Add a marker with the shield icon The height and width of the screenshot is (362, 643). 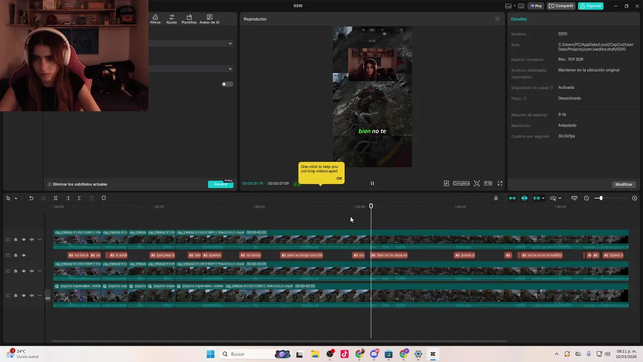[104, 198]
